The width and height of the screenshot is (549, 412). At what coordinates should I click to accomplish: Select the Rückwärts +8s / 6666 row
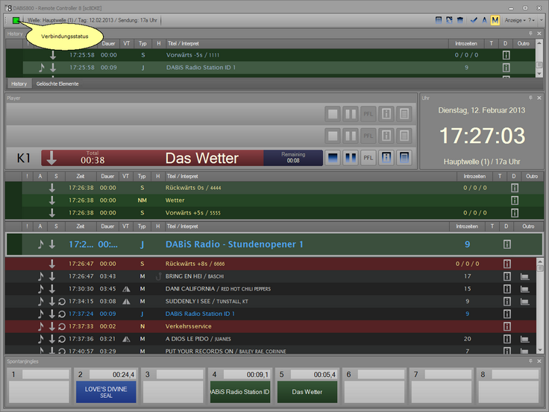pyautogui.click(x=270, y=264)
